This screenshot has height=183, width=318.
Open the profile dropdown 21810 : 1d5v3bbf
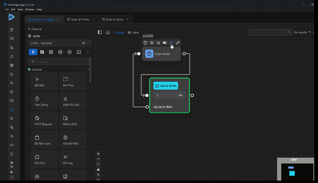(x=59, y=43)
